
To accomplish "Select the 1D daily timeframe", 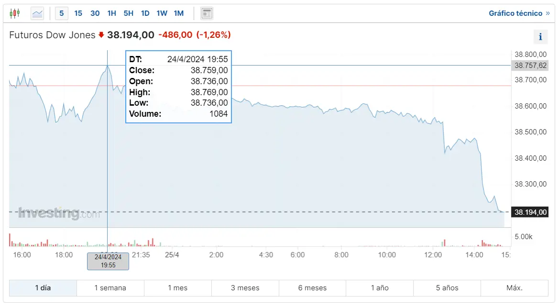I will (145, 13).
